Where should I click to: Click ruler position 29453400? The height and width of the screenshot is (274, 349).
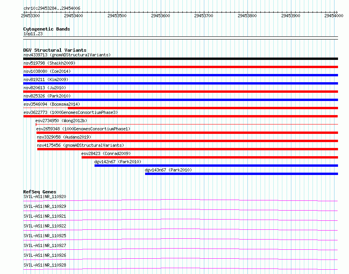pos(73,16)
